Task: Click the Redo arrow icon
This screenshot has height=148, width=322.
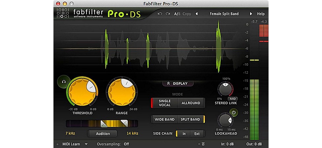Action: tap(168, 14)
